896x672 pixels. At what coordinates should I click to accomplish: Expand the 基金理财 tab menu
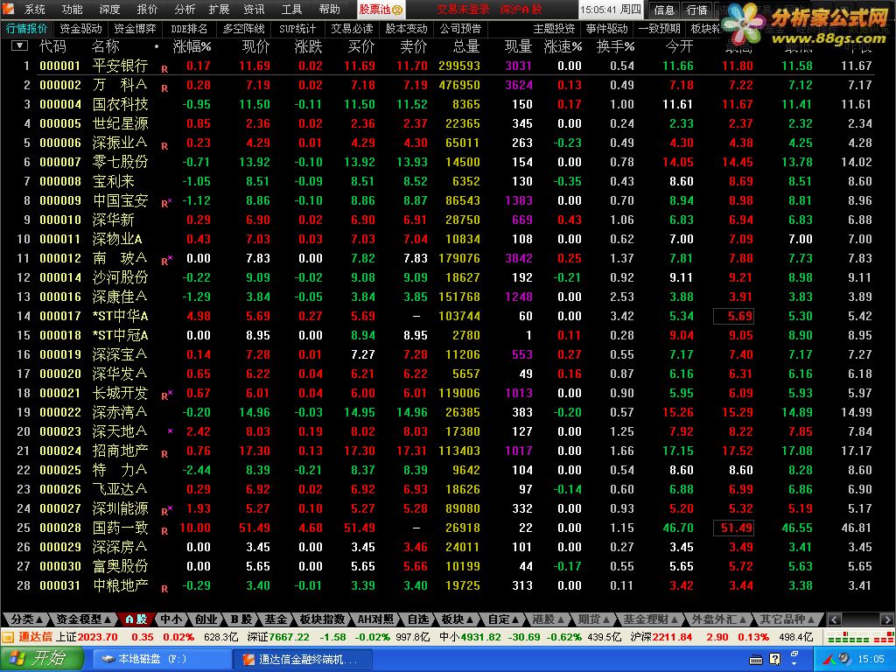650,619
